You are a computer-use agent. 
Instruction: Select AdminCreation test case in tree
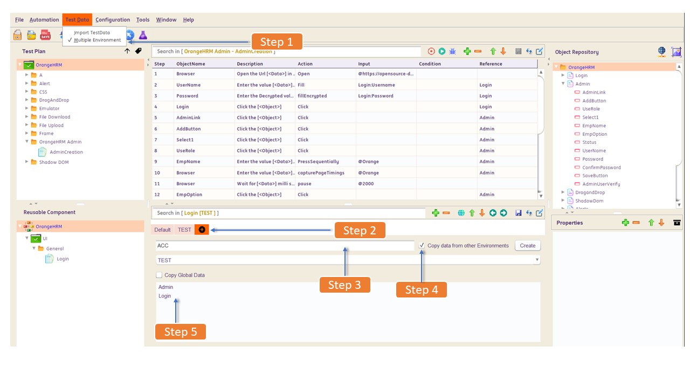point(66,152)
